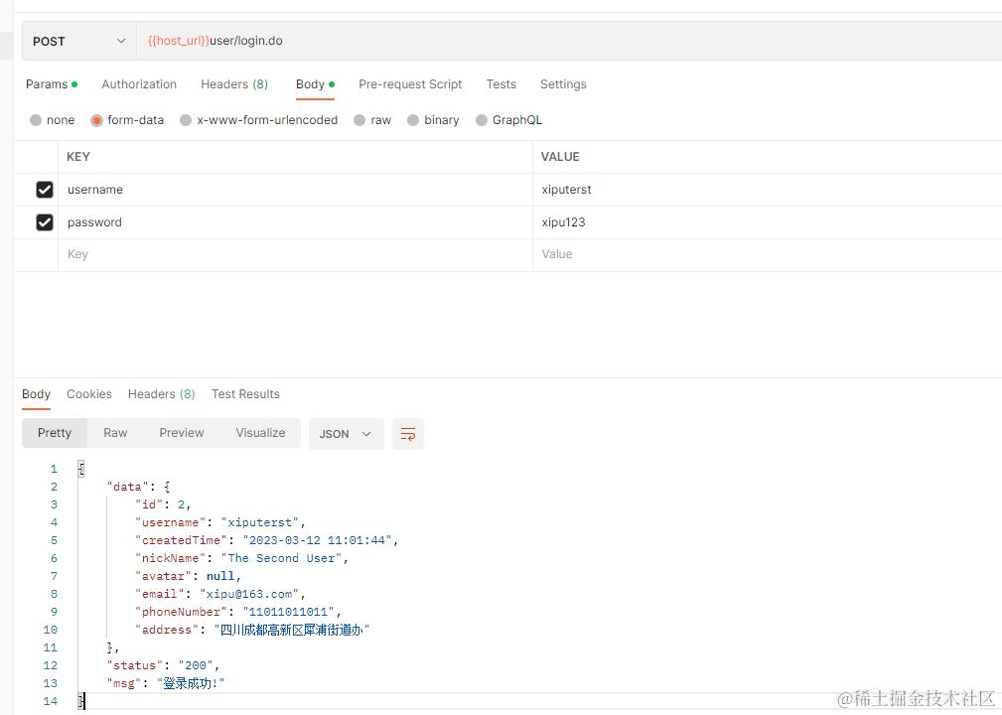Screen dimensions: 1002x715
Task: Click the password key cell
Action: tap(295, 222)
